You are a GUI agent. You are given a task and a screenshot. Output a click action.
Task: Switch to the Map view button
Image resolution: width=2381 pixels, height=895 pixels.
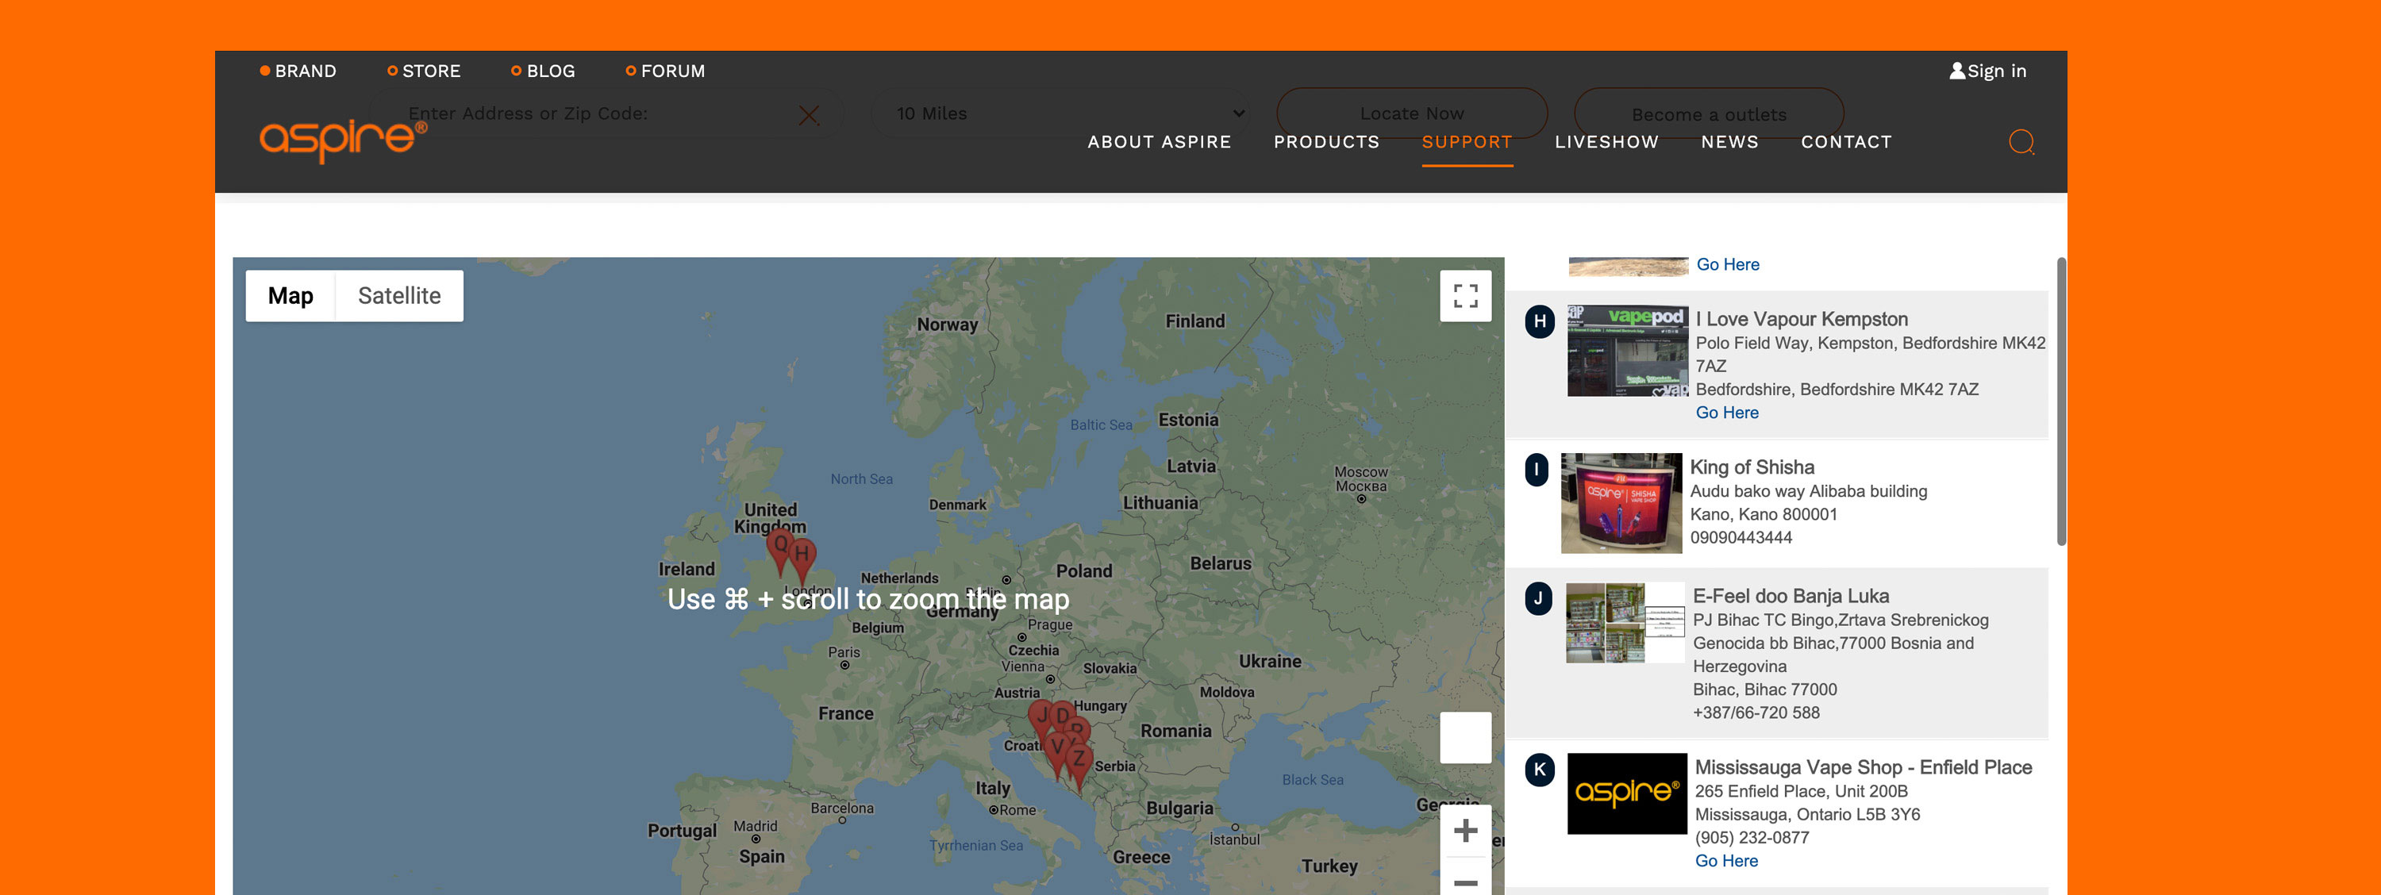pos(290,296)
